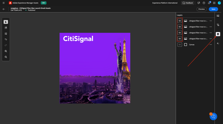Redo the last undone edit
Image resolution: width=223 pixels, height=124 pixels.
[x=6, y=45]
